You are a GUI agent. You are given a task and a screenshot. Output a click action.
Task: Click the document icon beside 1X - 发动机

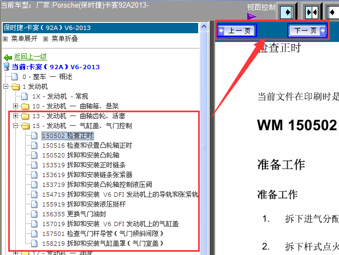coord(25,96)
